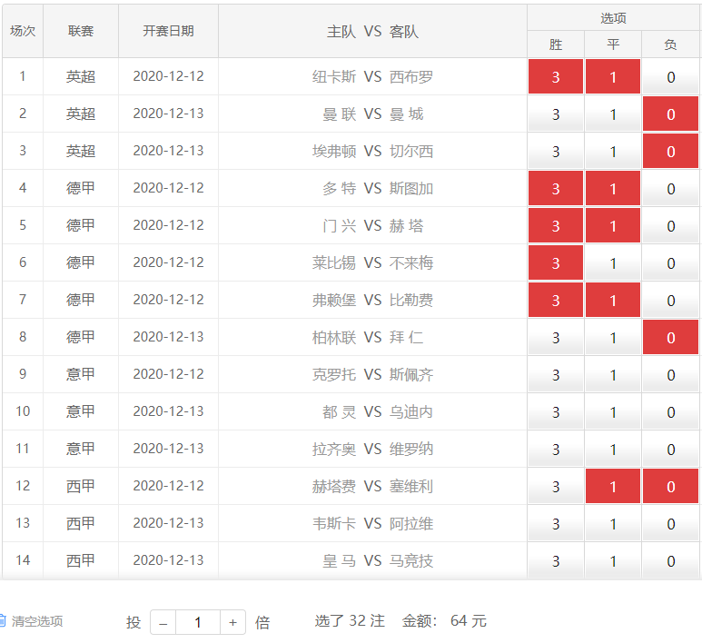This screenshot has width=702, height=643.
Task: Deselect win (3) for match 1 纽卡斯
Action: [556, 77]
